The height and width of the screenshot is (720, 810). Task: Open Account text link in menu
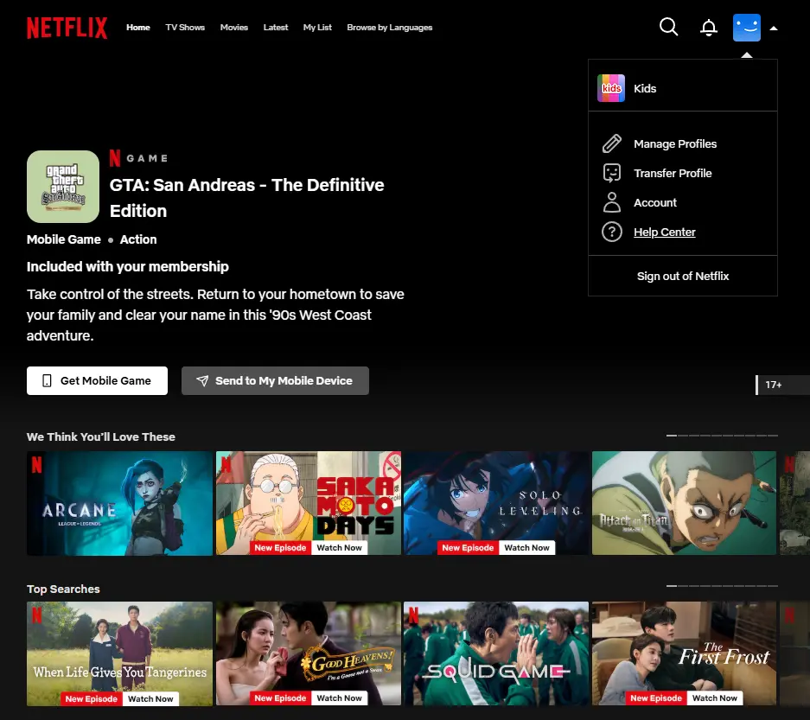point(655,202)
